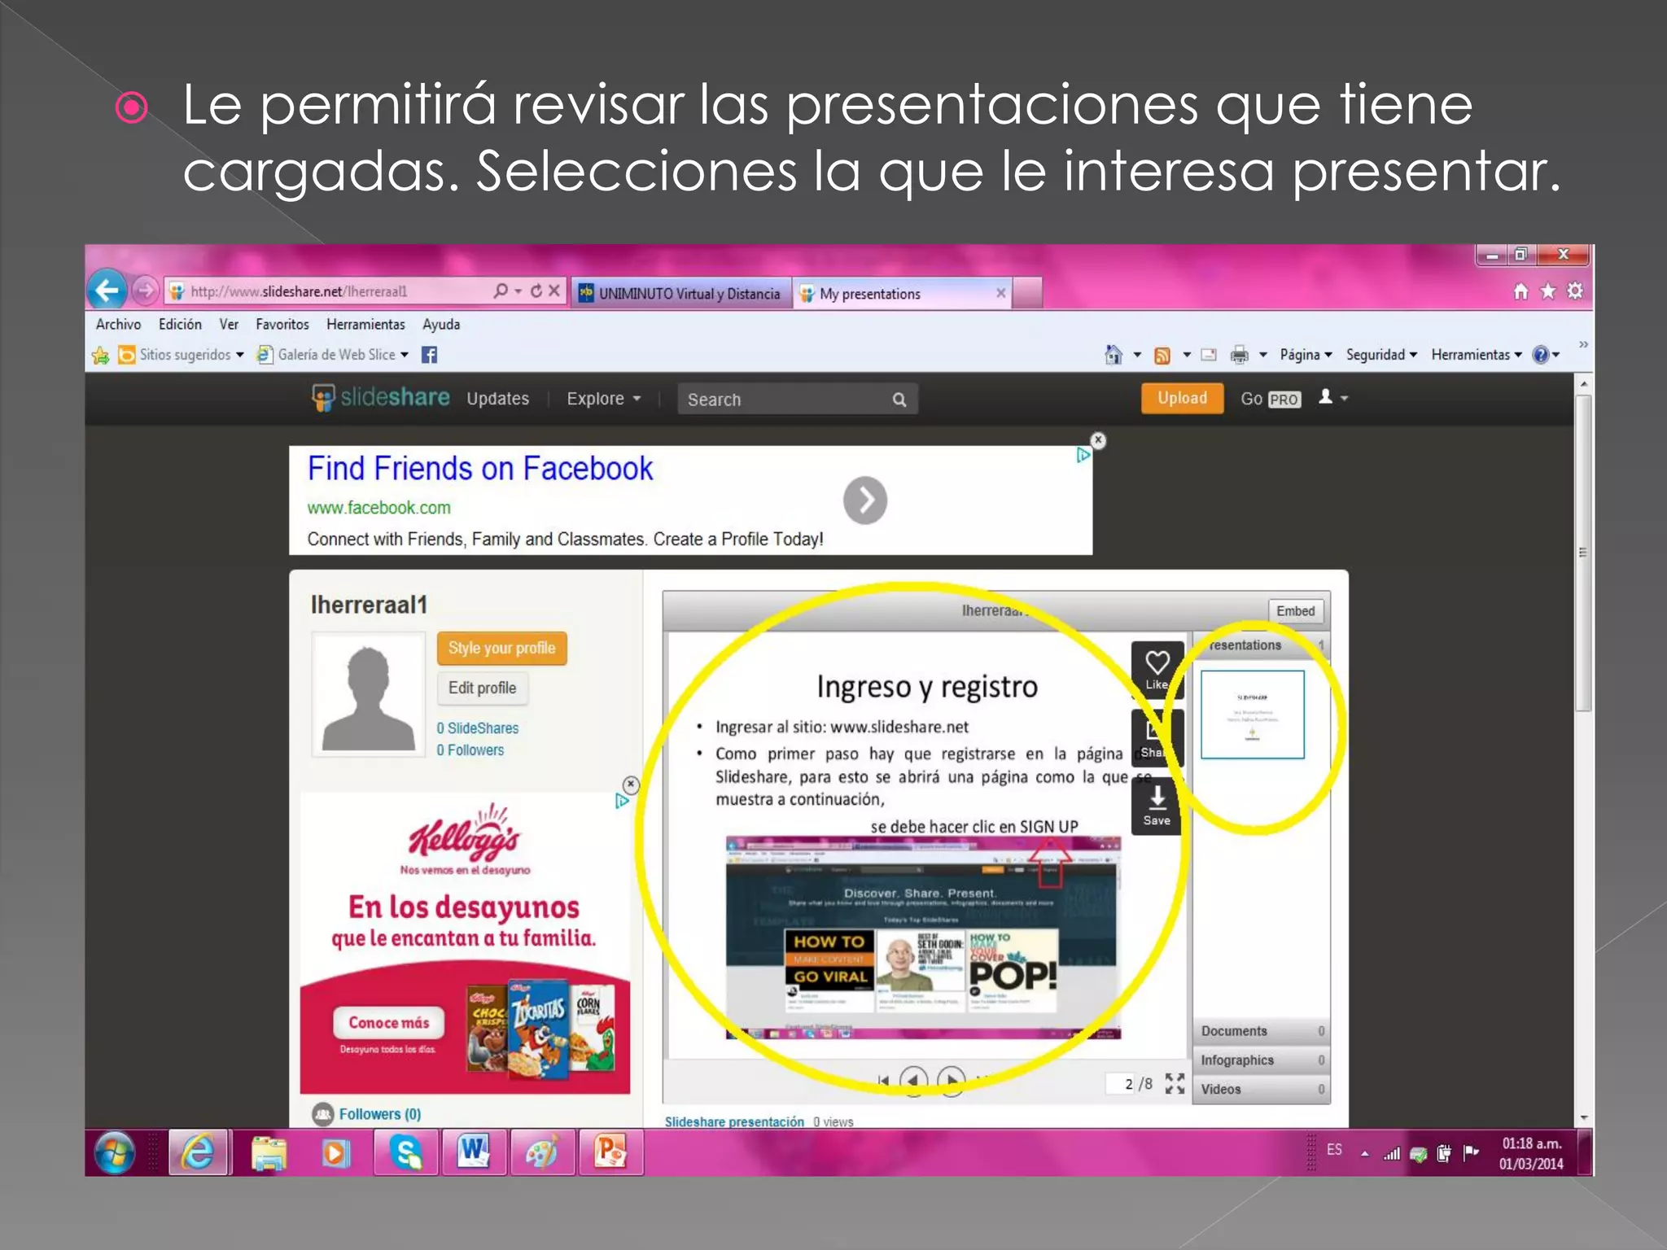Open the Explore dropdown menu
The height and width of the screenshot is (1250, 1667).
[x=603, y=399]
